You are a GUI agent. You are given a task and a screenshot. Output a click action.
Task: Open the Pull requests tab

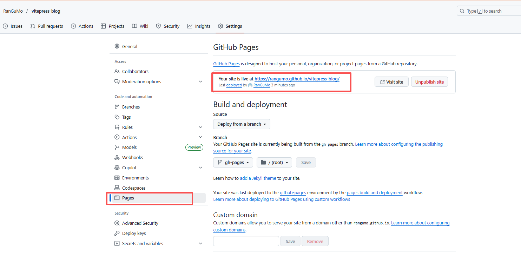point(47,26)
